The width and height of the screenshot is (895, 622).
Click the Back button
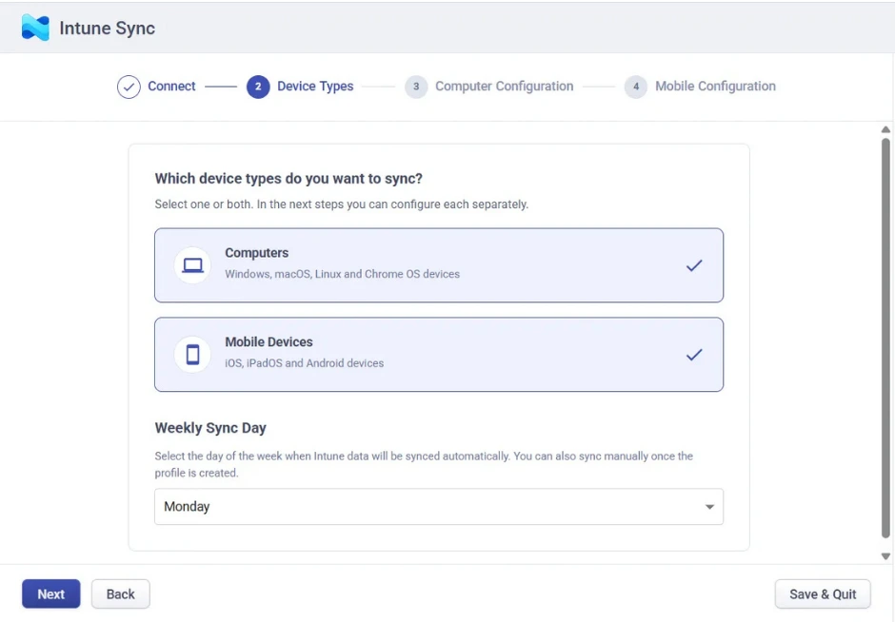pyautogui.click(x=120, y=594)
